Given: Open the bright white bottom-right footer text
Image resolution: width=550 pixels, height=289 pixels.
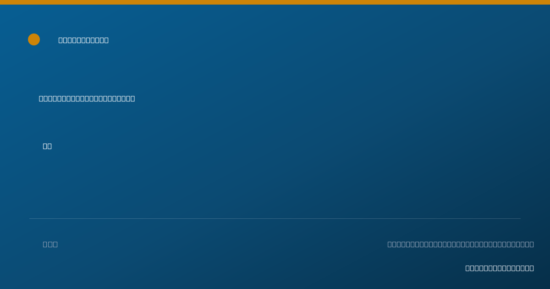Looking at the screenshot, I should [x=500, y=268].
